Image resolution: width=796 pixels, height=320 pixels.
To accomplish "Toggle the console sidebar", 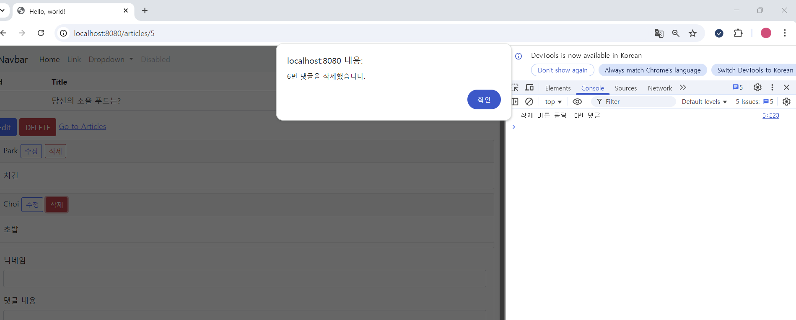I will click(x=515, y=101).
